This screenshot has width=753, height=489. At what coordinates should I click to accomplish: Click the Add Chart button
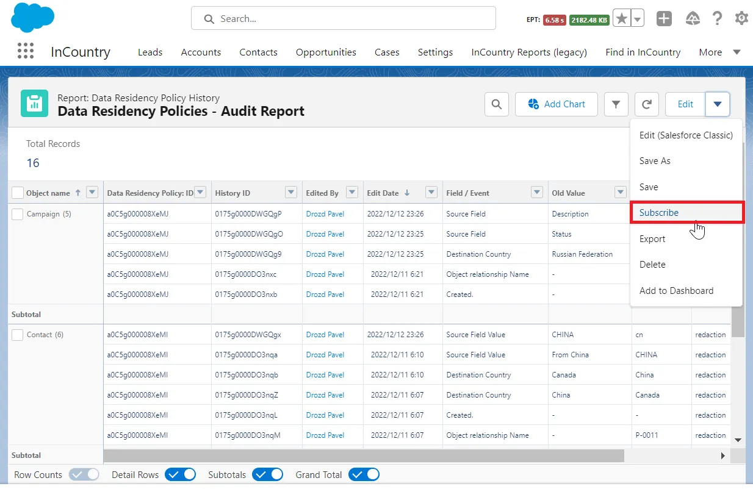tap(557, 104)
